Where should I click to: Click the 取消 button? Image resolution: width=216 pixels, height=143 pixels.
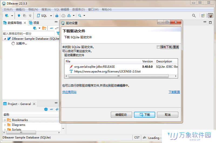pos(168,115)
